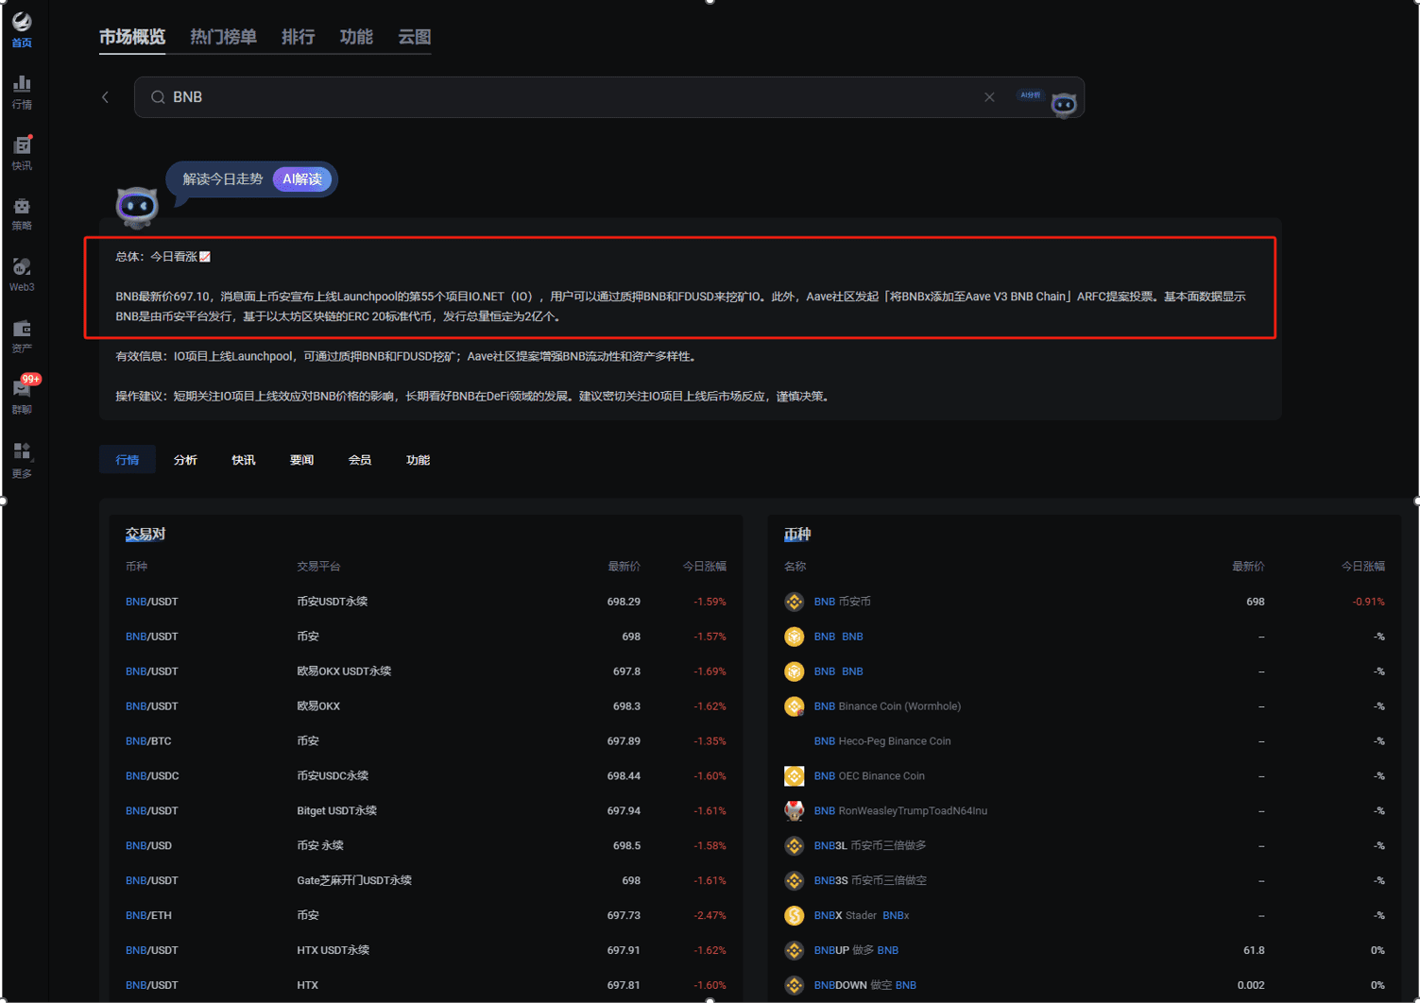Open the 更多 more sidebar icon
Screen dimensions: 1420x1003
pos(22,460)
